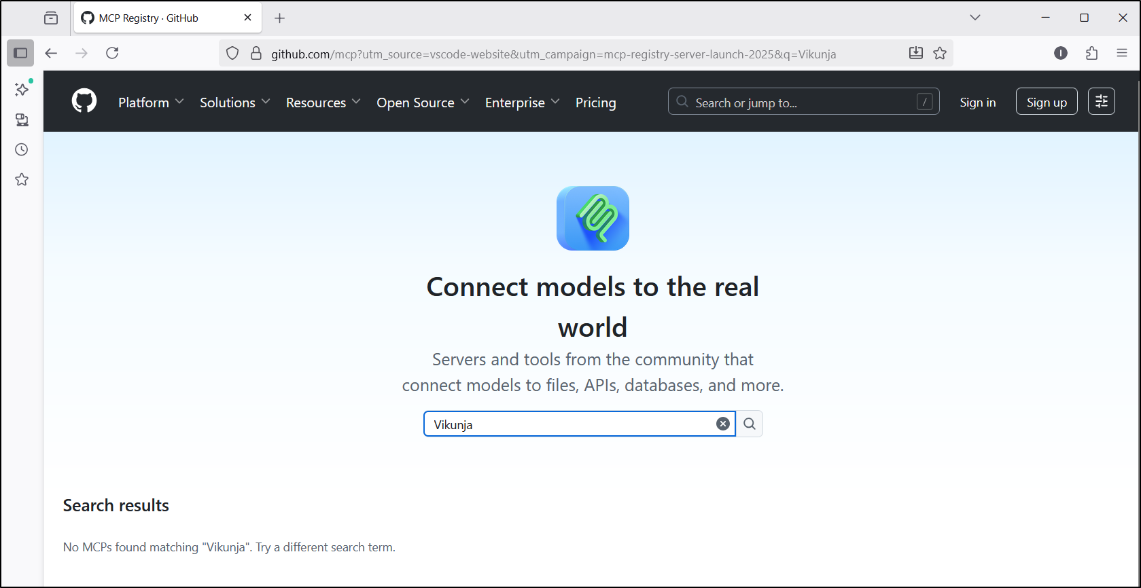Screen dimensions: 1141x588
Task: Reload the current page
Action: [112, 53]
